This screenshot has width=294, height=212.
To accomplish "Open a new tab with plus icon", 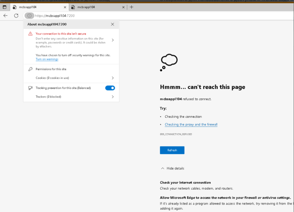I will [x=131, y=7].
